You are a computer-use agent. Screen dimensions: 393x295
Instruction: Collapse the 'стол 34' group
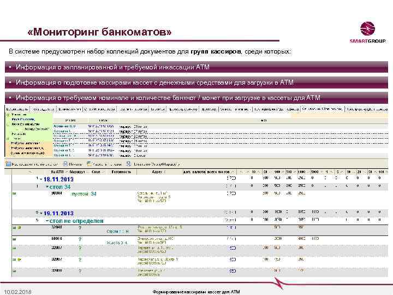click(x=47, y=187)
